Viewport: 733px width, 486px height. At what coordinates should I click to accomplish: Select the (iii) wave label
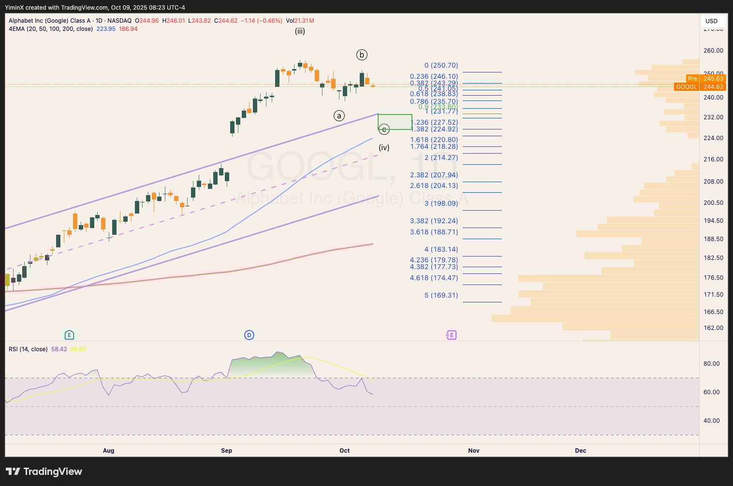pyautogui.click(x=300, y=31)
